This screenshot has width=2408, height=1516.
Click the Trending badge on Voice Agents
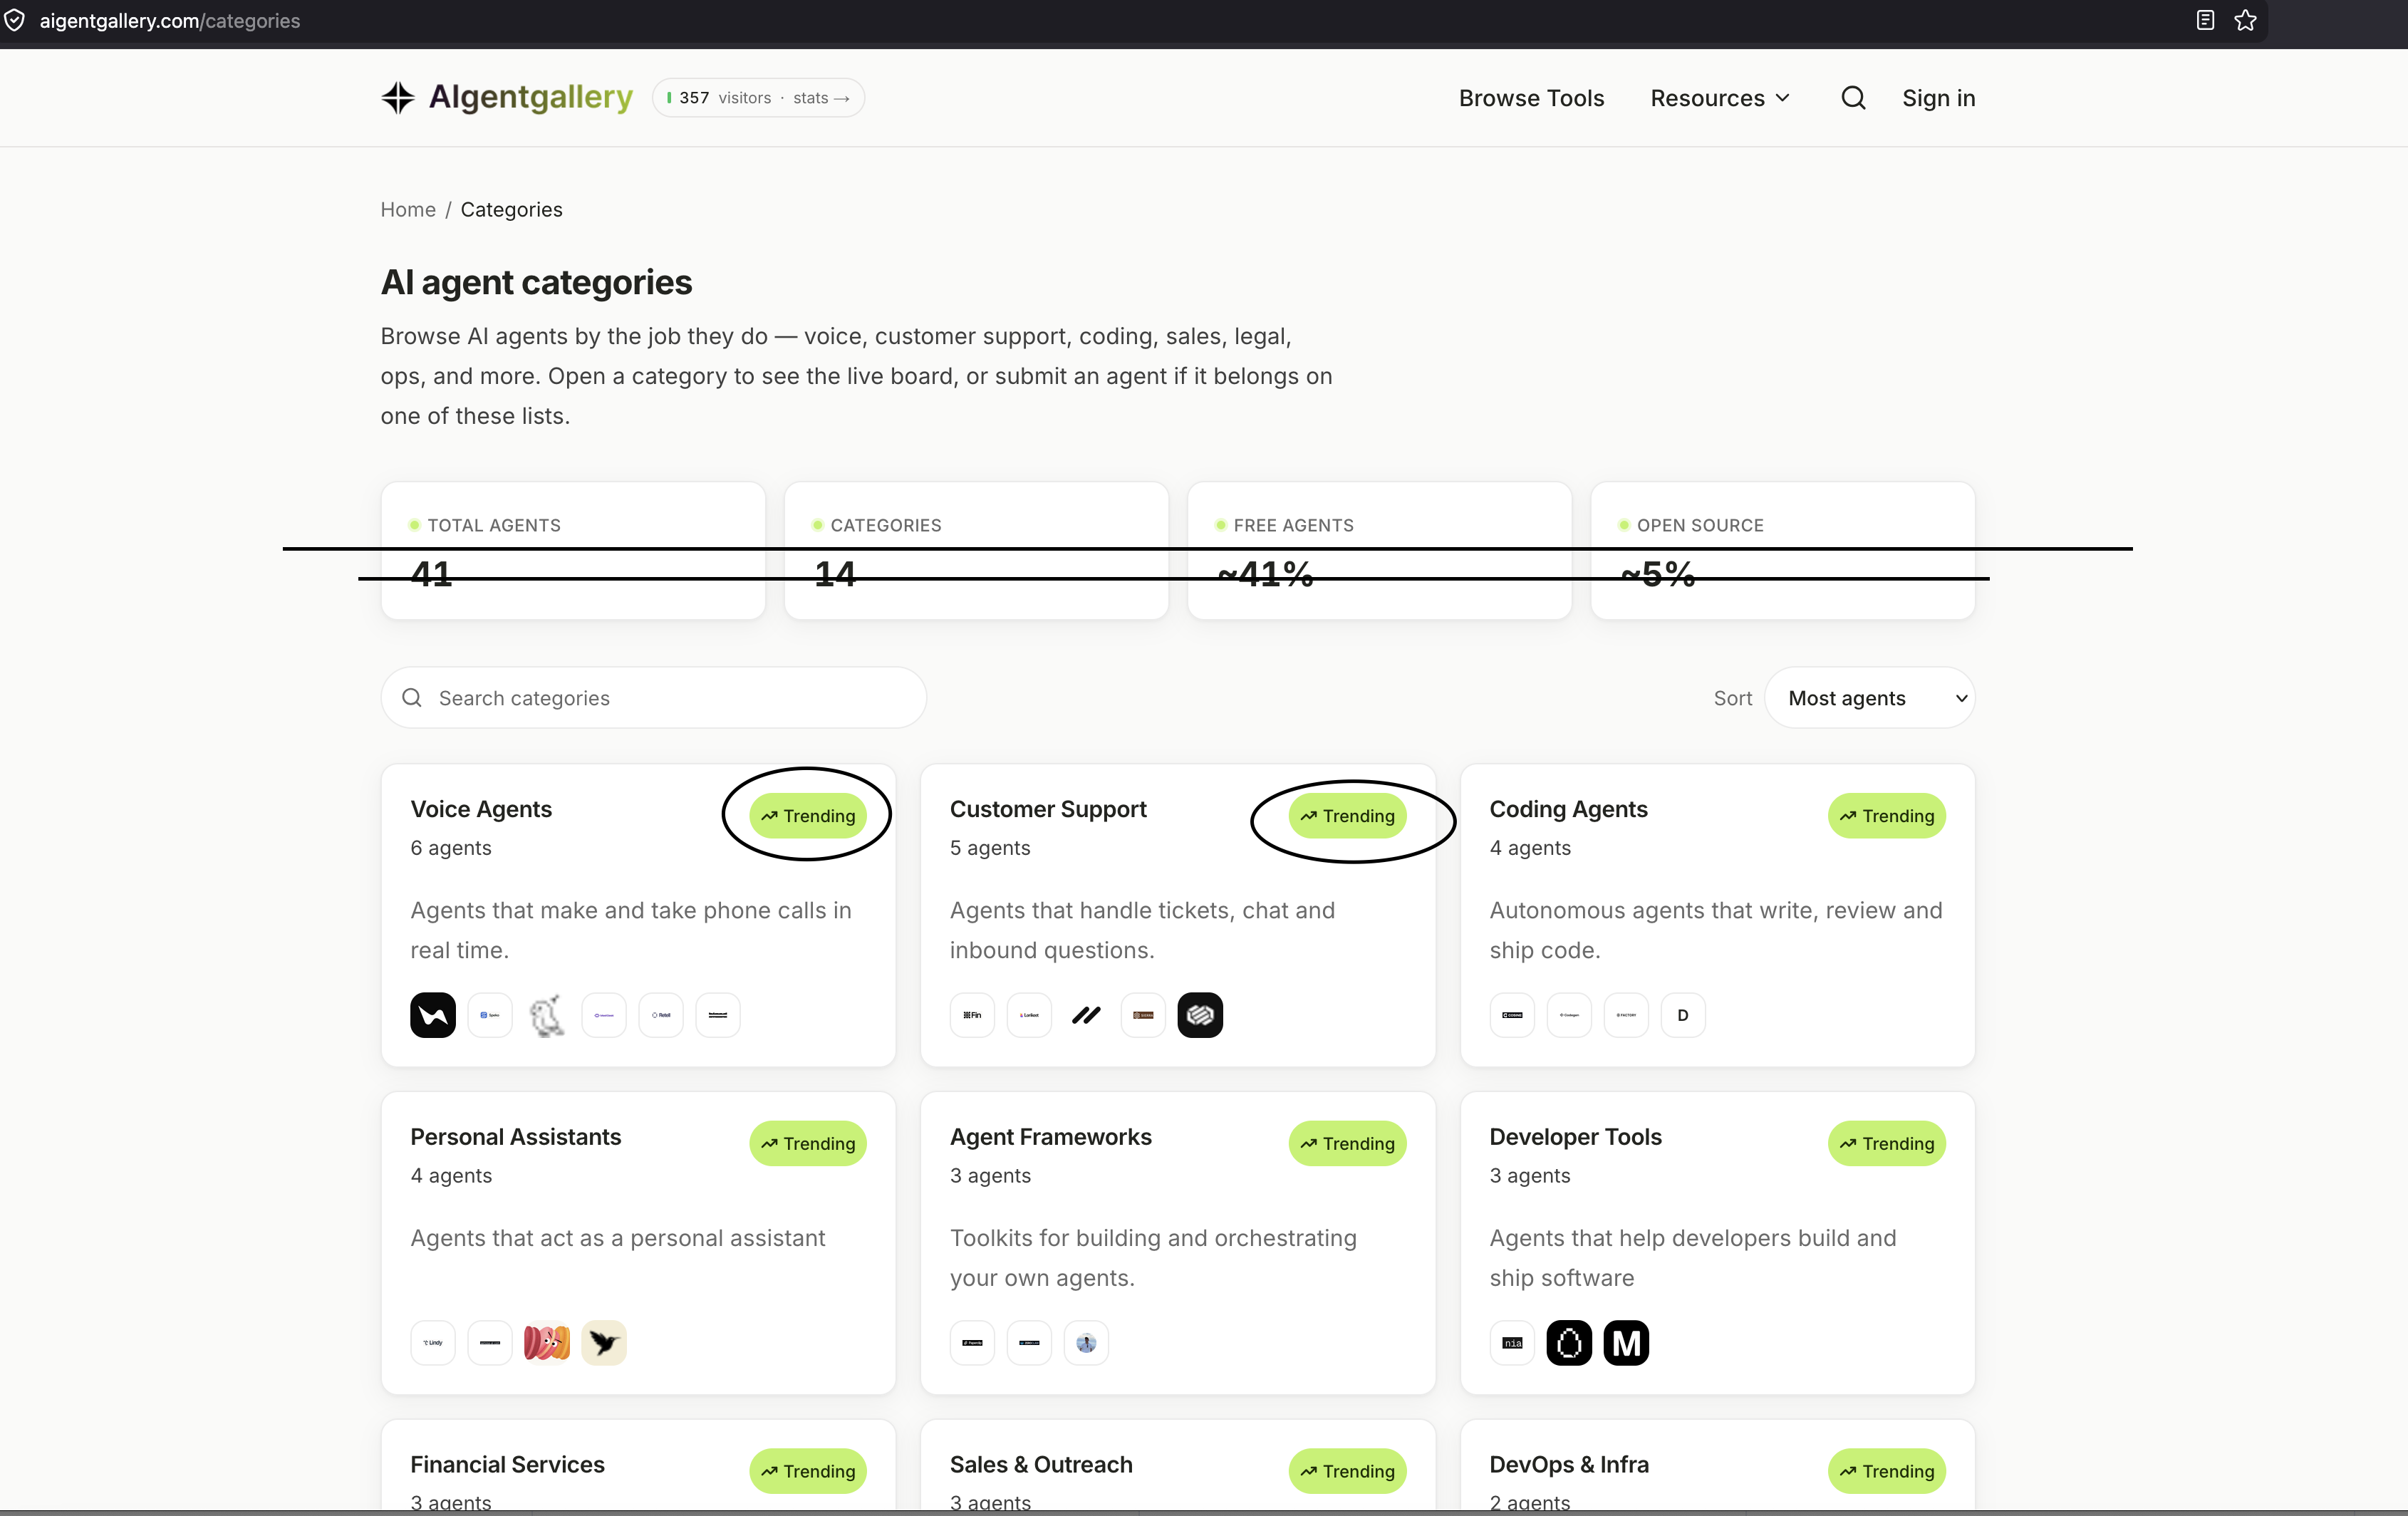808,816
